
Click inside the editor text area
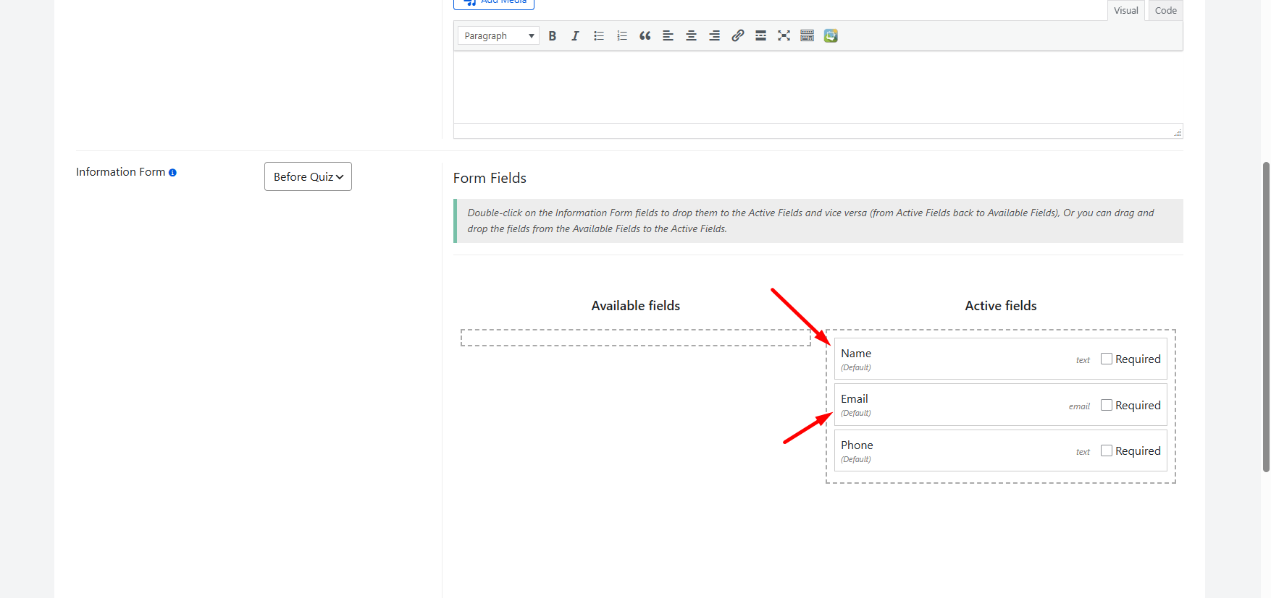(818, 87)
